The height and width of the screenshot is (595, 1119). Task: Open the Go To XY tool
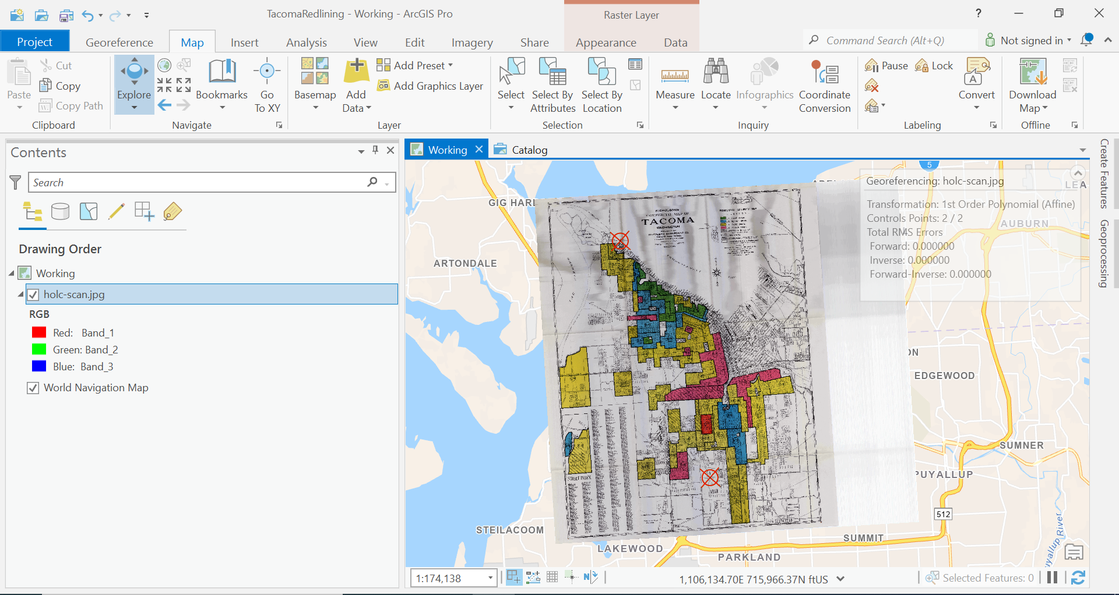[267, 84]
